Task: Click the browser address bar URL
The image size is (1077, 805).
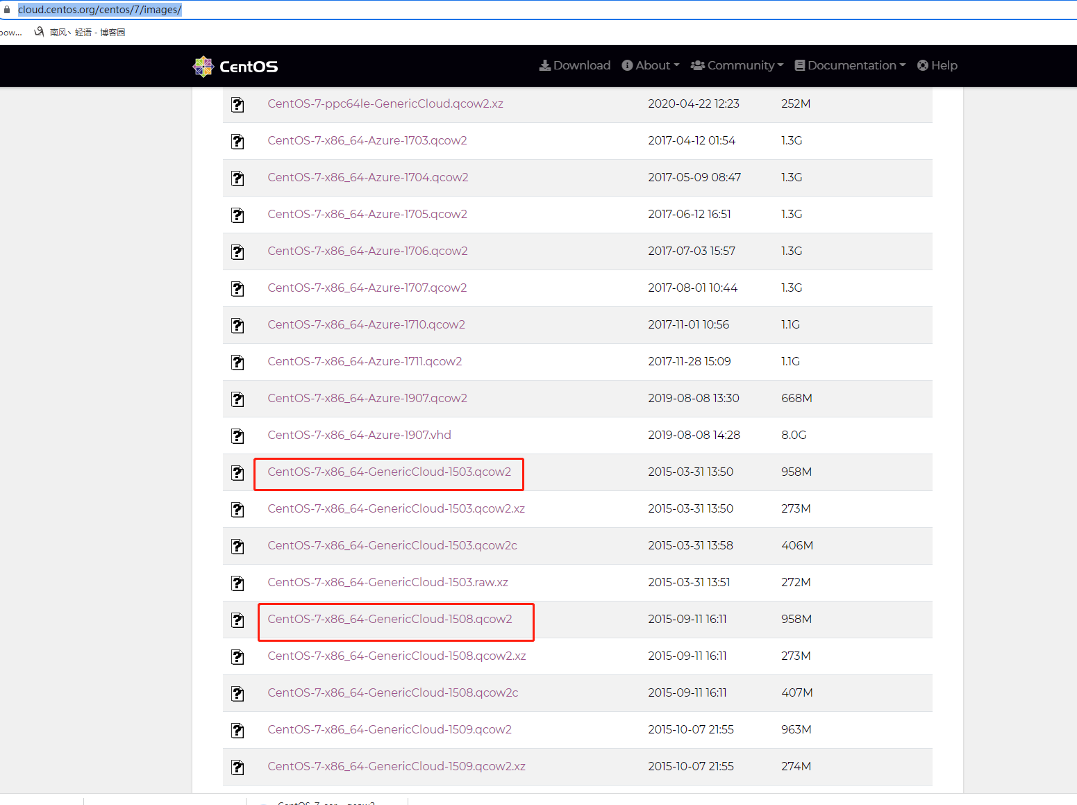Action: (x=100, y=10)
